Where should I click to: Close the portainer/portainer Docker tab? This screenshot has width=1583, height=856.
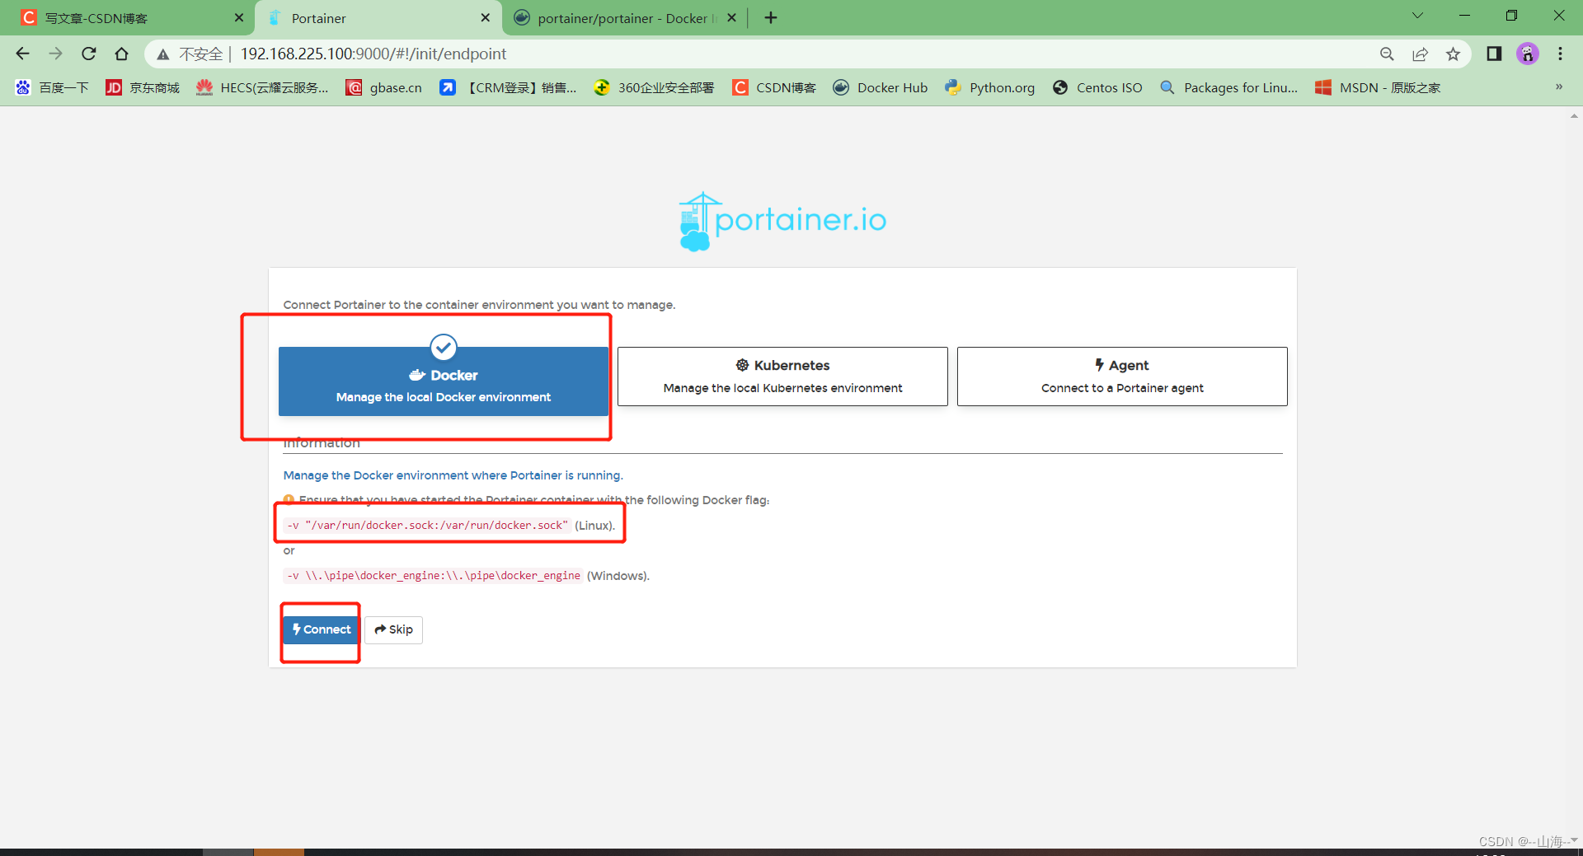click(x=731, y=17)
